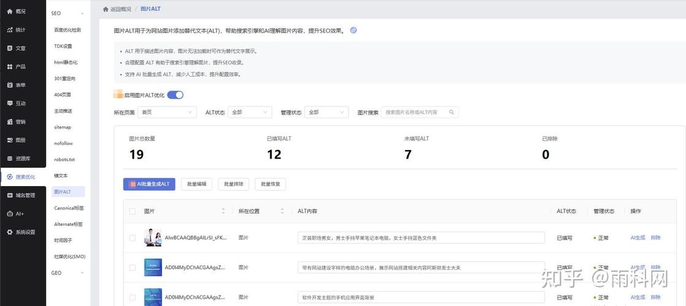Open the 系统设置 gear icon
Viewport: 686px width, 306px height.
click(x=10, y=232)
